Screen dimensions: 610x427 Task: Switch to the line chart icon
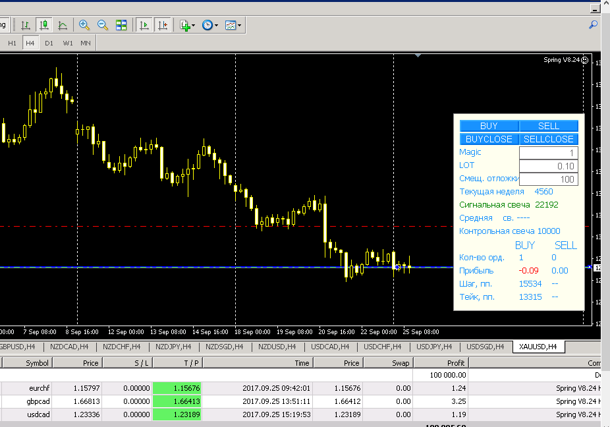(x=62, y=25)
